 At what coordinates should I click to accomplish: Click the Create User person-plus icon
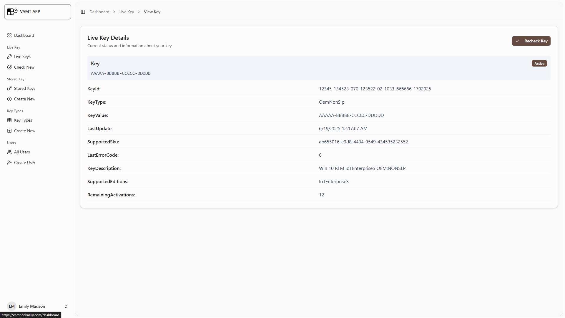9,163
